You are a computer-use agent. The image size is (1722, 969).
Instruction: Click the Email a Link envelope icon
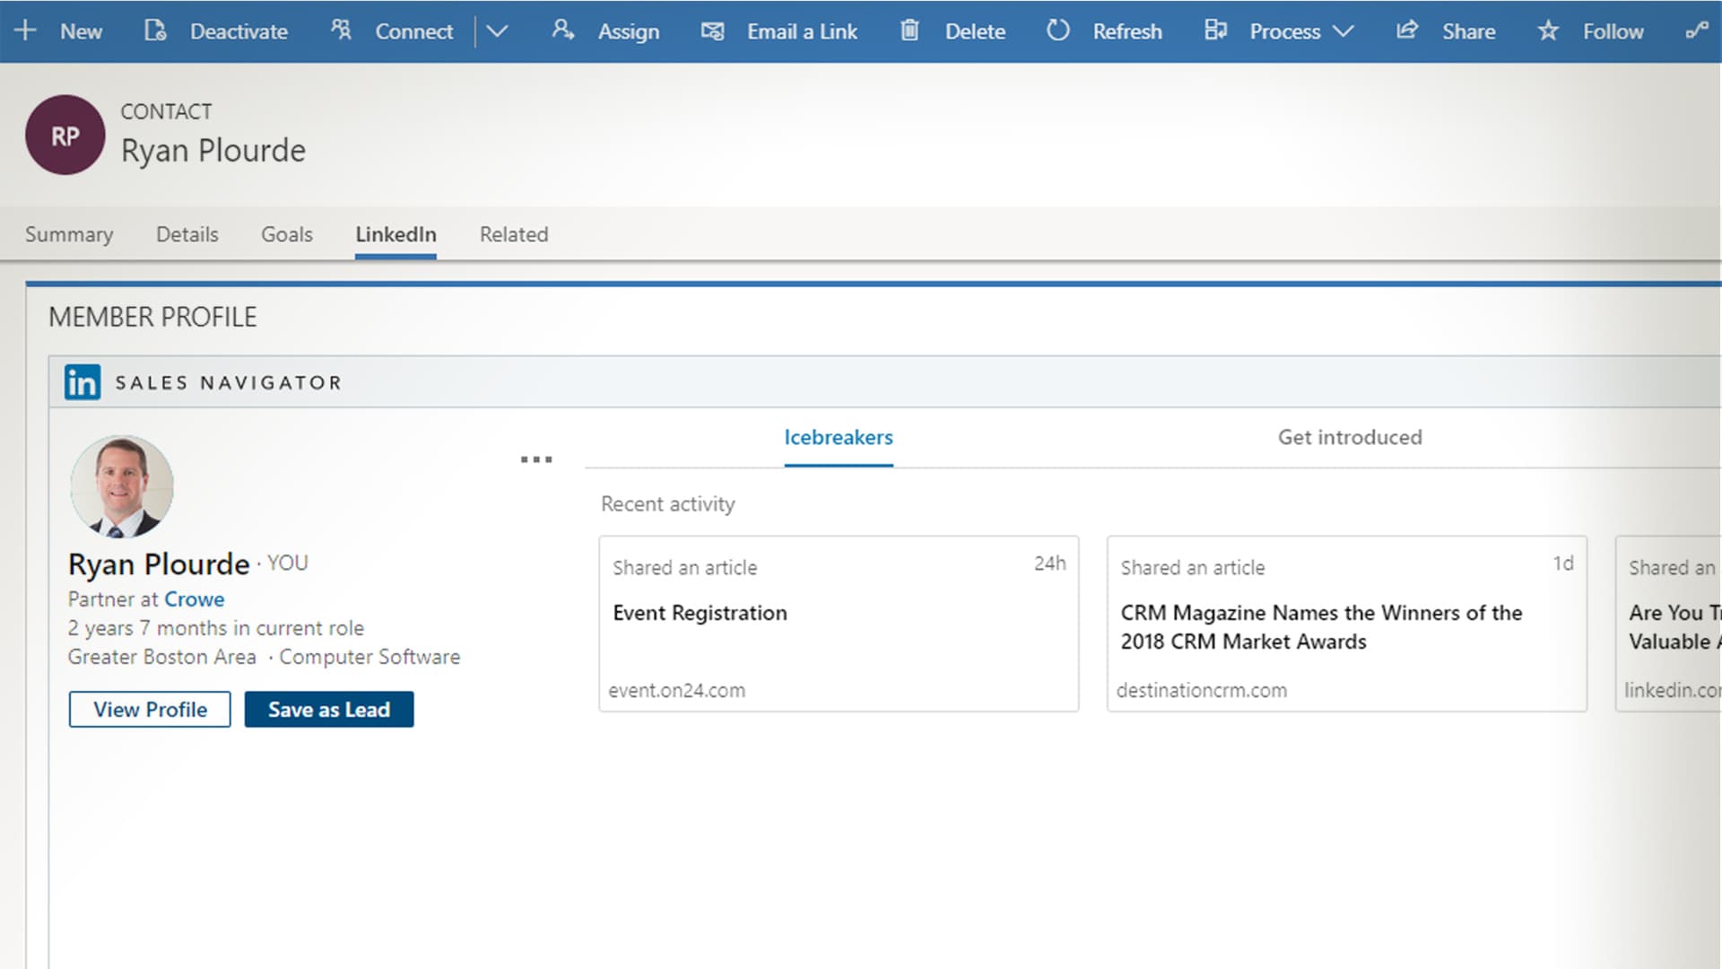712,31
